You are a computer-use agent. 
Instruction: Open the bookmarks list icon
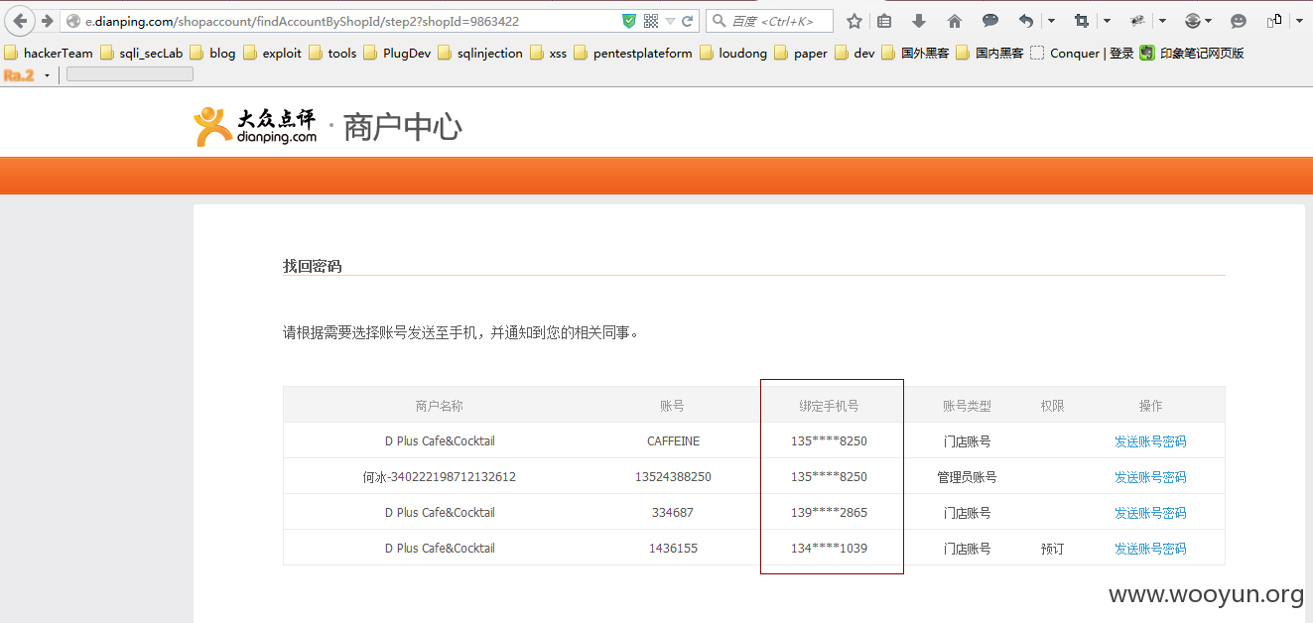point(884,21)
